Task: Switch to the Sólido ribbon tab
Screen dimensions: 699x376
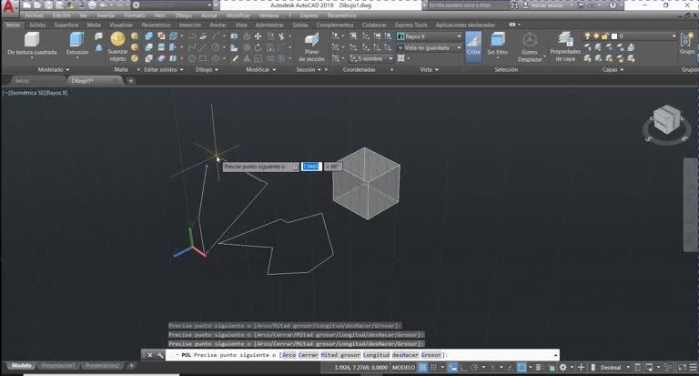Action: [x=37, y=25]
